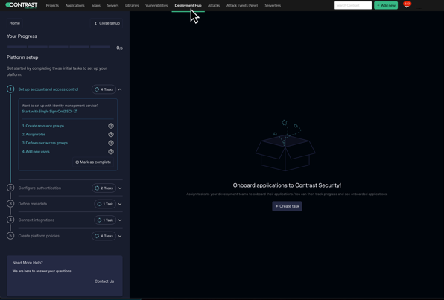Click the Close setup button

107,23
